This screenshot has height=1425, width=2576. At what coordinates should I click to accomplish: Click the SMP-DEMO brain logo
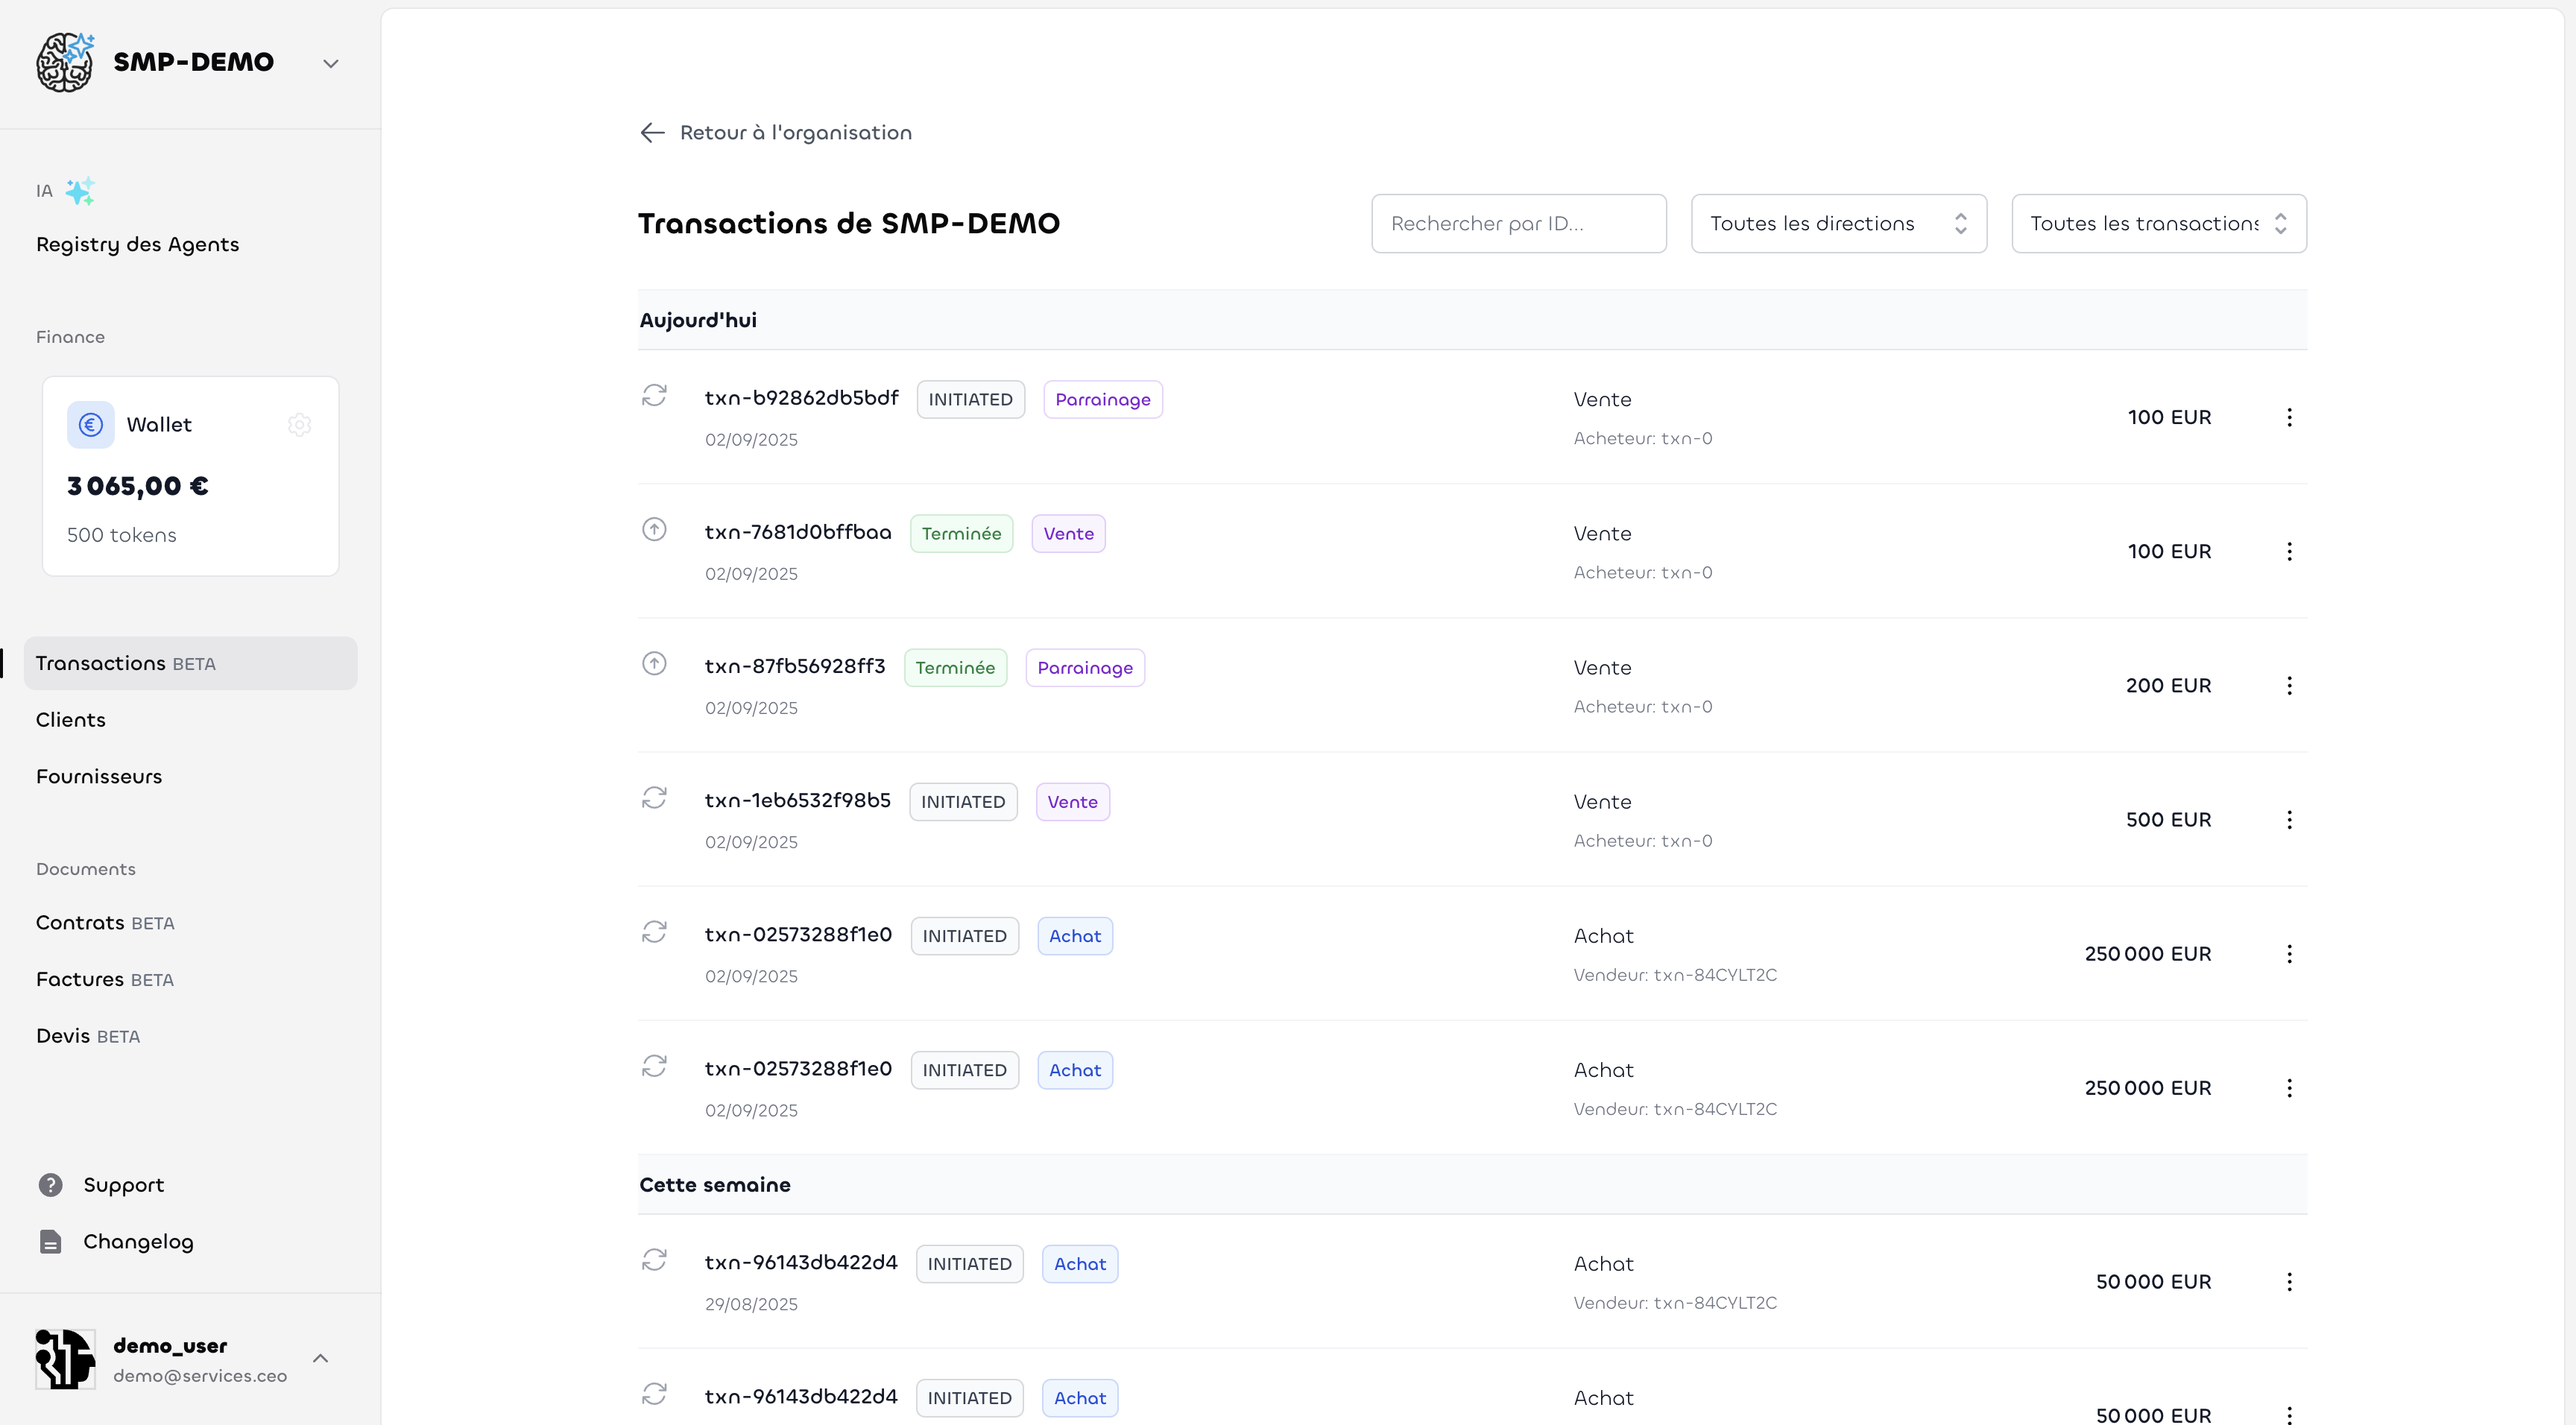point(64,62)
